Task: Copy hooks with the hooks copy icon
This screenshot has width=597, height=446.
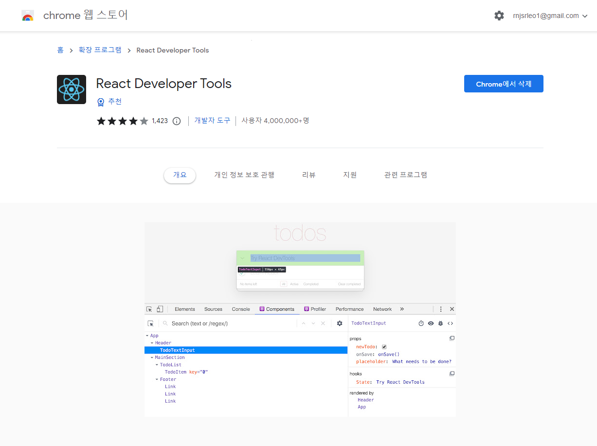Action: 452,374
